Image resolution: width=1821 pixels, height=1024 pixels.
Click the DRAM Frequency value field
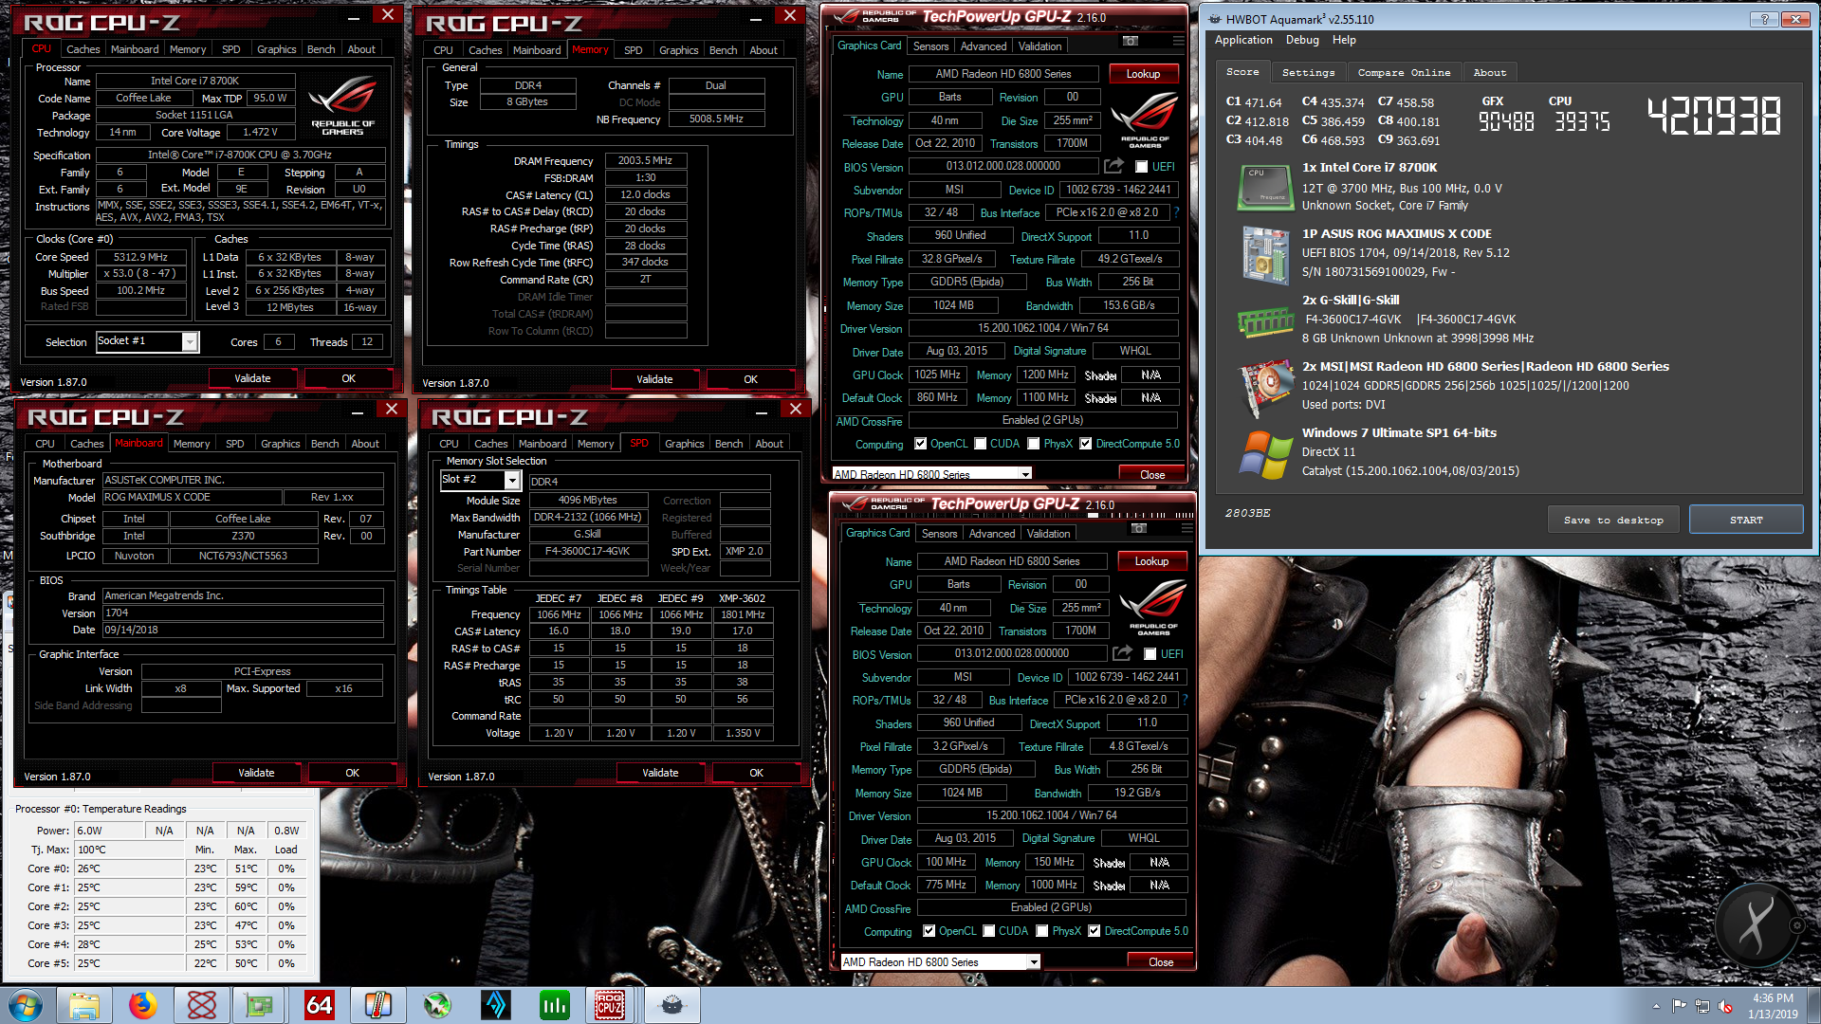pos(645,161)
